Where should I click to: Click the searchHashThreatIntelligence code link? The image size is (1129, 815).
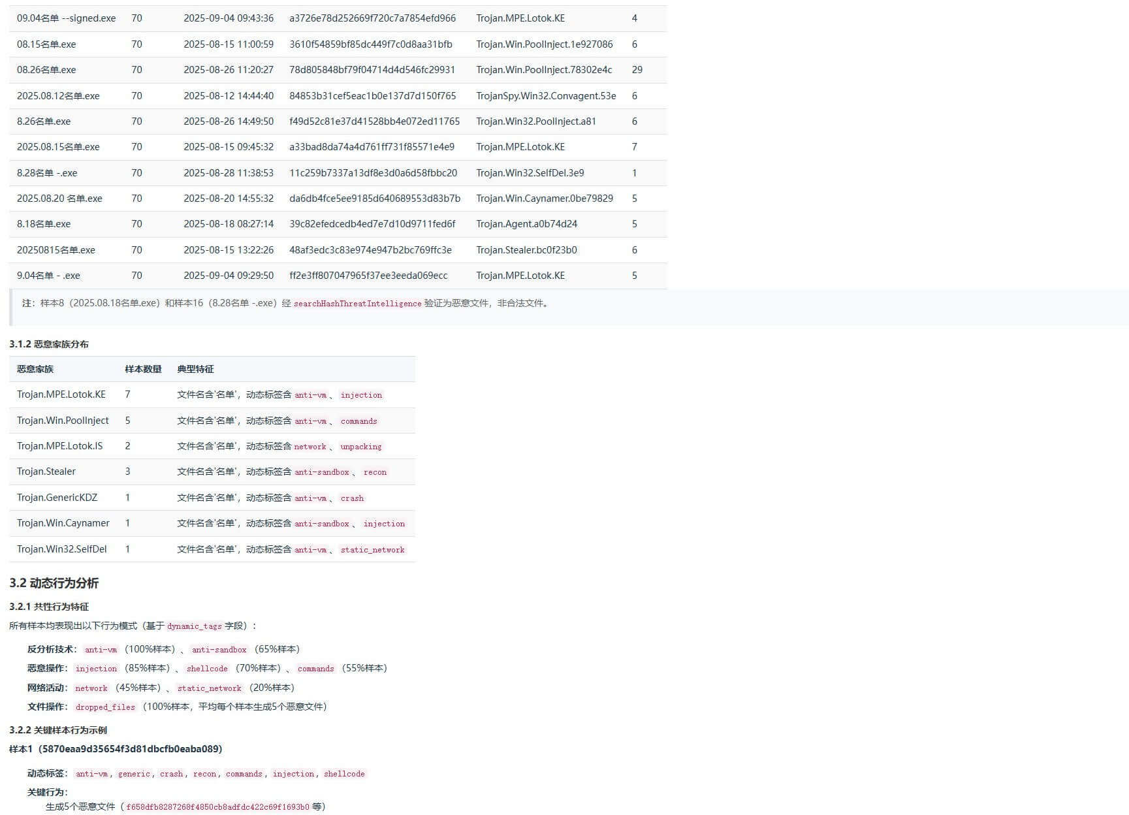(357, 304)
